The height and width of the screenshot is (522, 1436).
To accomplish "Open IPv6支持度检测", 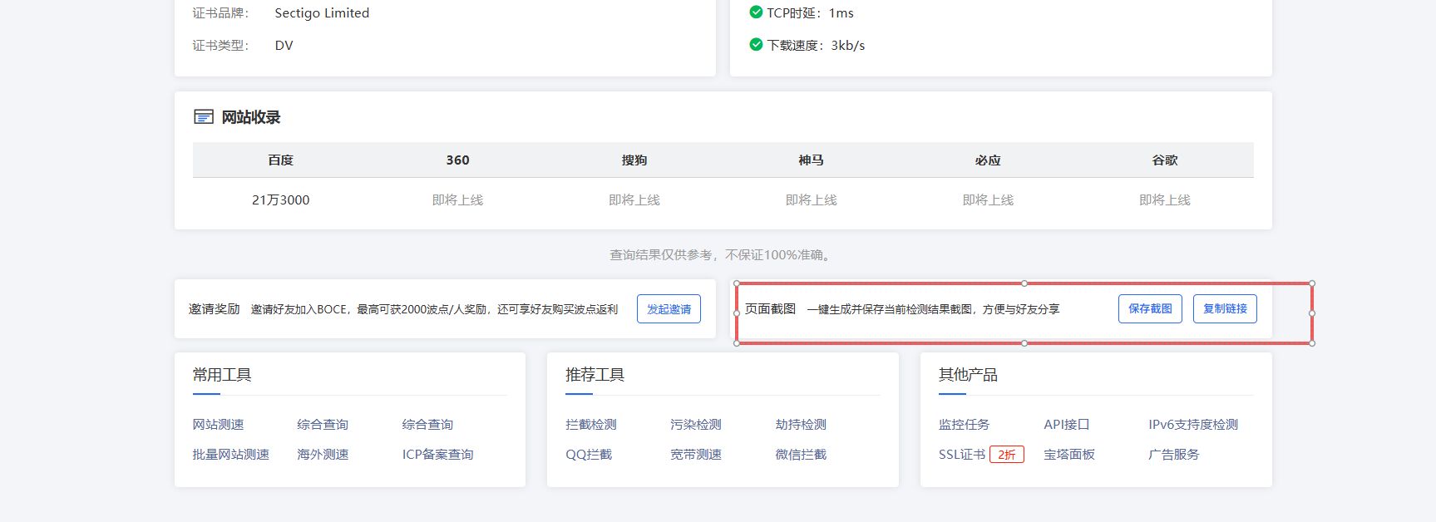I will (x=1192, y=425).
